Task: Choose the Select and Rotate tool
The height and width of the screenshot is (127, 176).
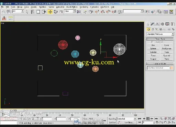Action: 56,12
